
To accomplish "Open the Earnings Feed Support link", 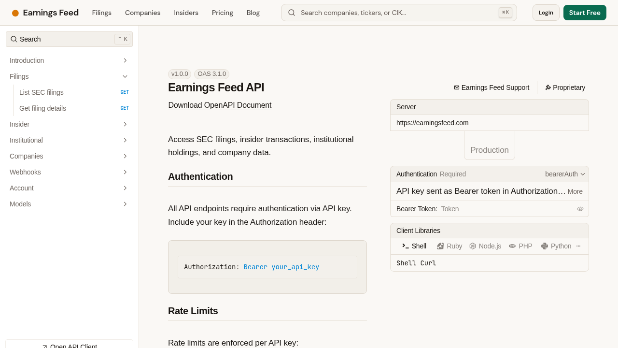I will point(492,87).
